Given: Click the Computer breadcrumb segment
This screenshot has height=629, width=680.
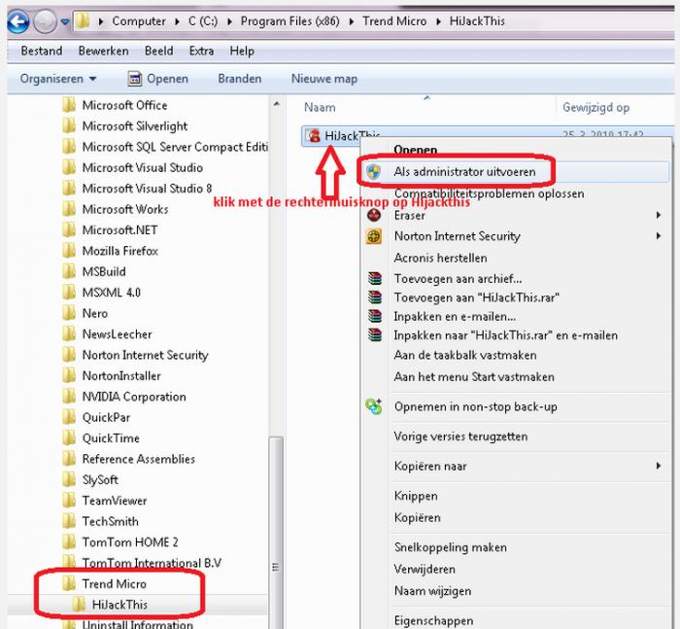Looking at the screenshot, I should coord(139,21).
